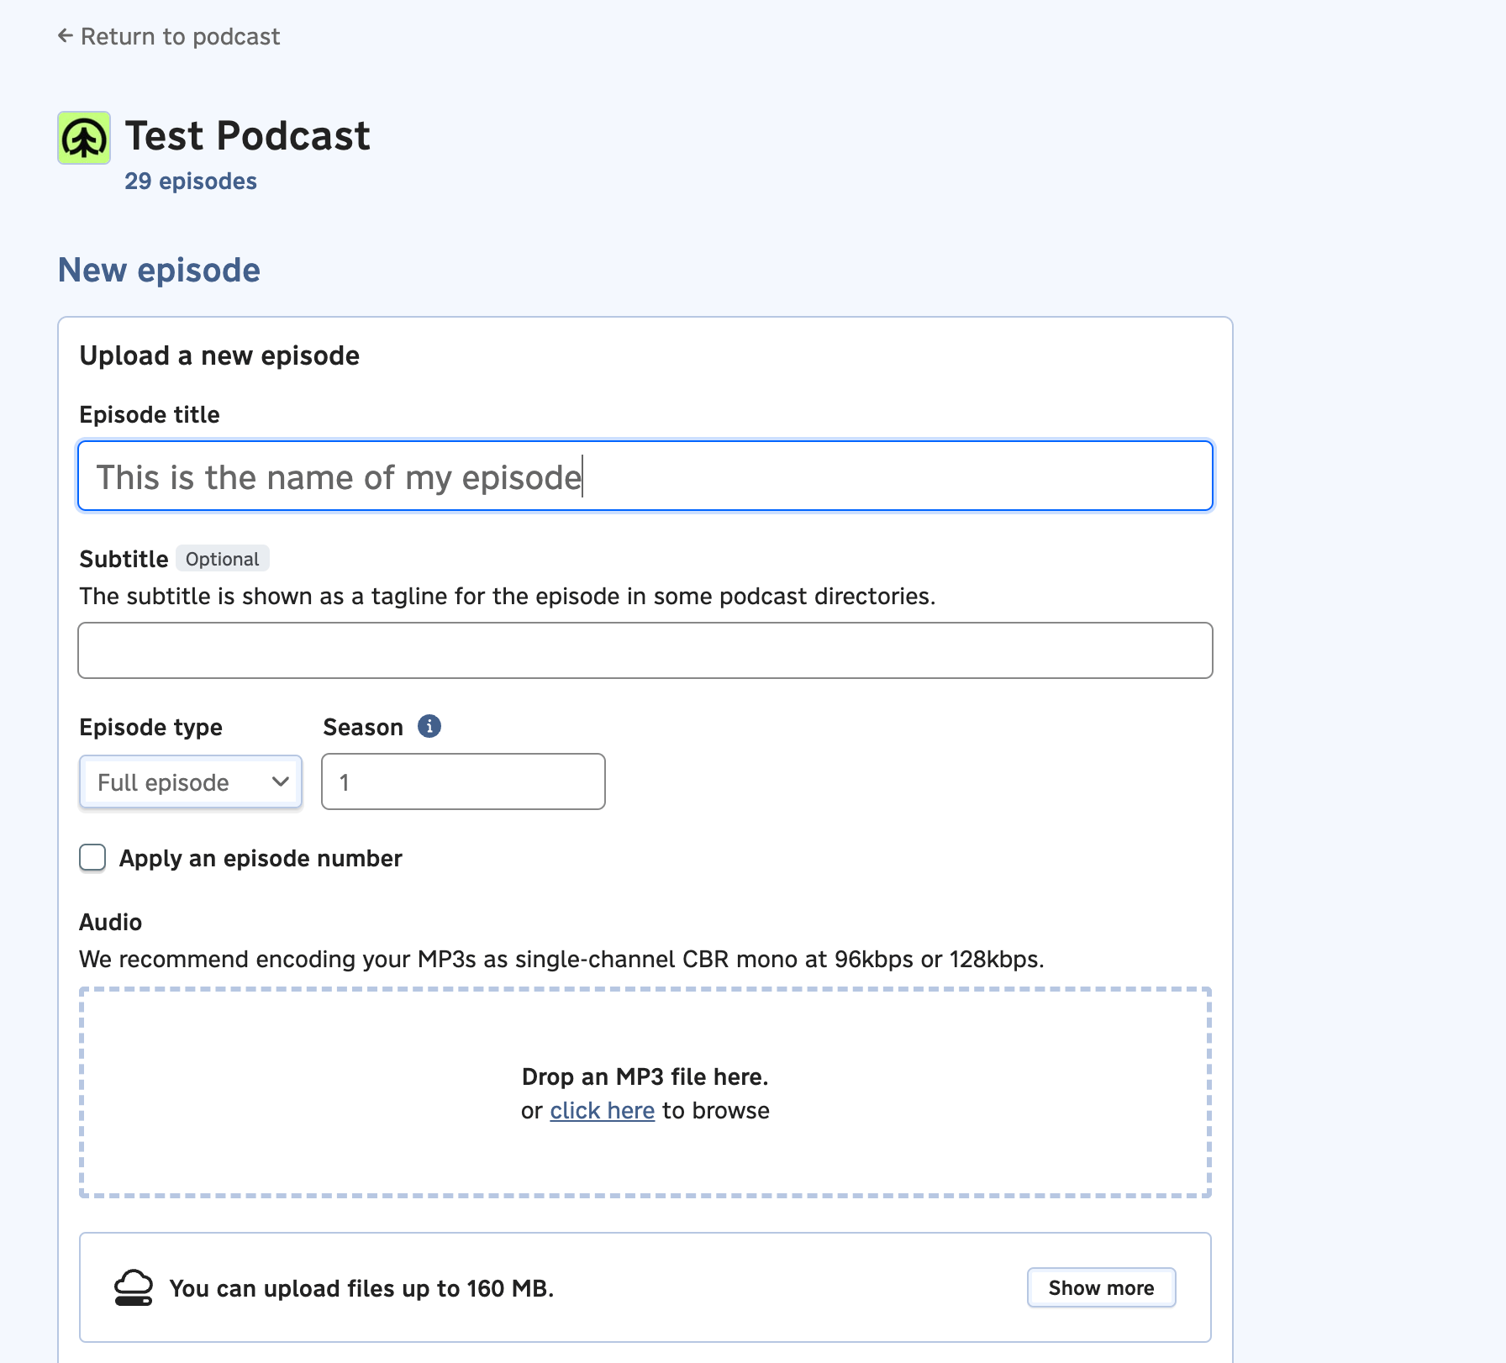Open the 29 episodes link
The width and height of the screenshot is (1506, 1363).
191,180
